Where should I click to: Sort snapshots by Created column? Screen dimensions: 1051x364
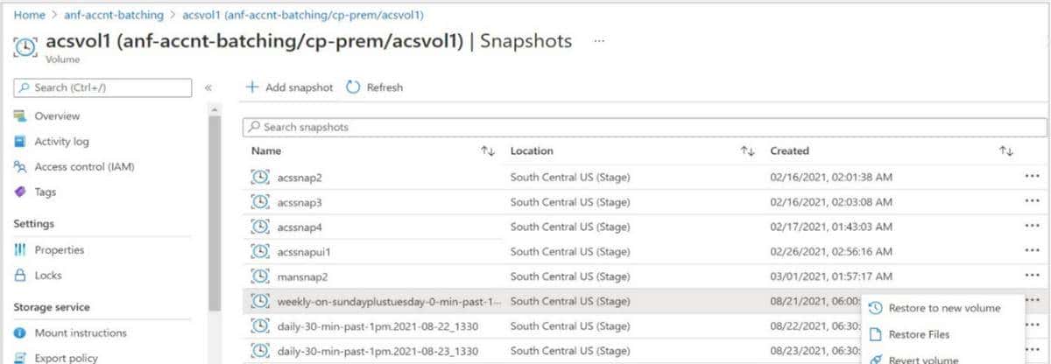1005,151
